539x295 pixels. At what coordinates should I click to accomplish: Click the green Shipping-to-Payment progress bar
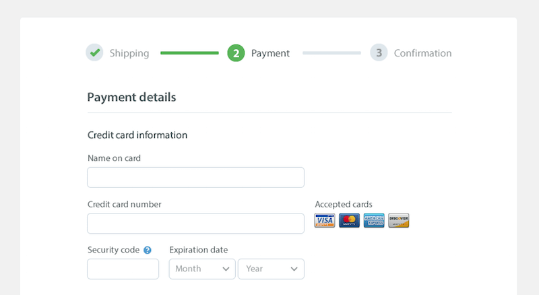(189, 53)
